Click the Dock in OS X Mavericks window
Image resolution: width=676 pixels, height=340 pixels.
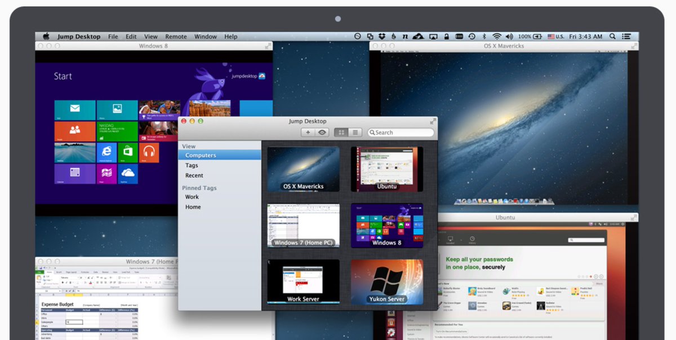point(504,201)
